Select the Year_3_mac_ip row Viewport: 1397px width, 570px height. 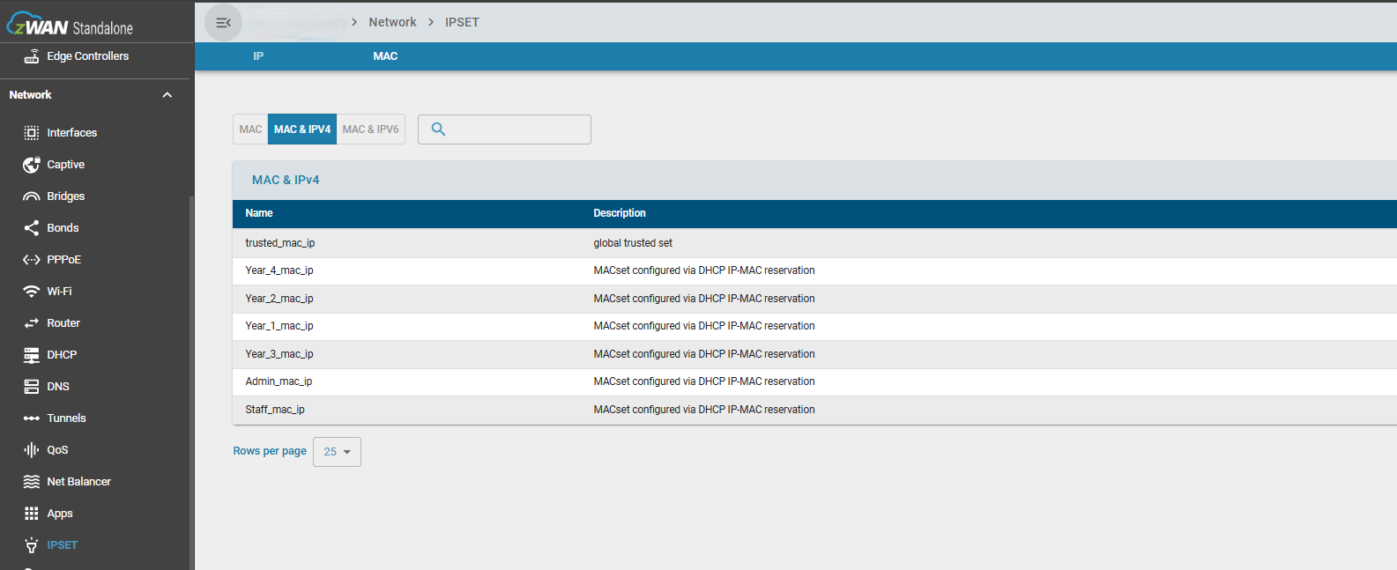(814, 354)
